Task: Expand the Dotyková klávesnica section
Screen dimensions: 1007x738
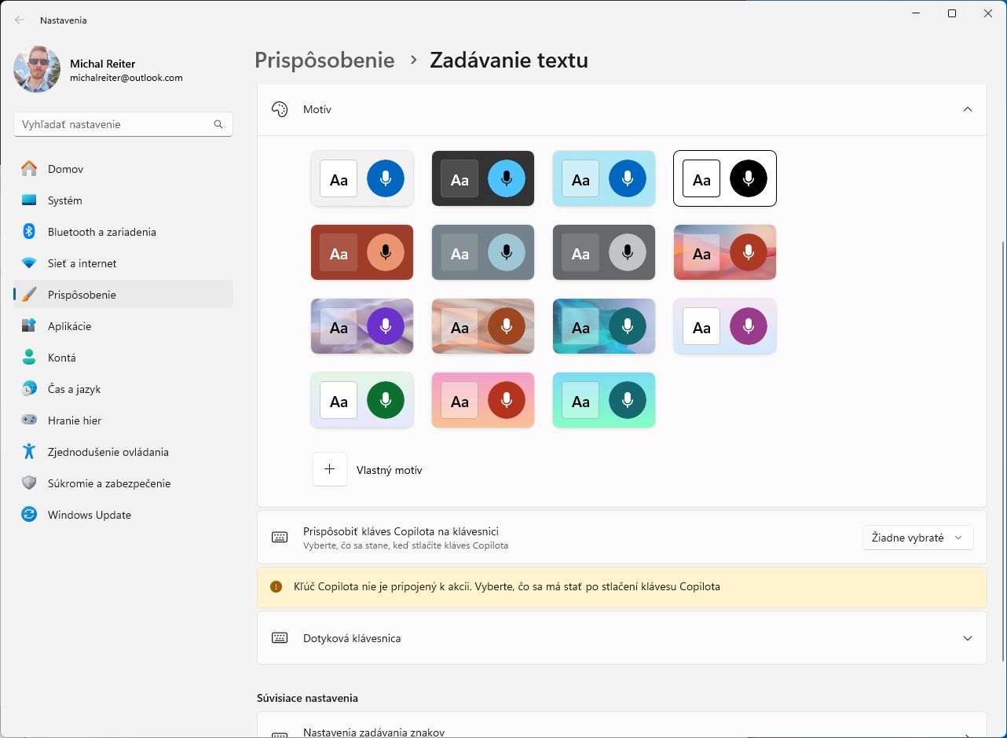Action: (967, 638)
